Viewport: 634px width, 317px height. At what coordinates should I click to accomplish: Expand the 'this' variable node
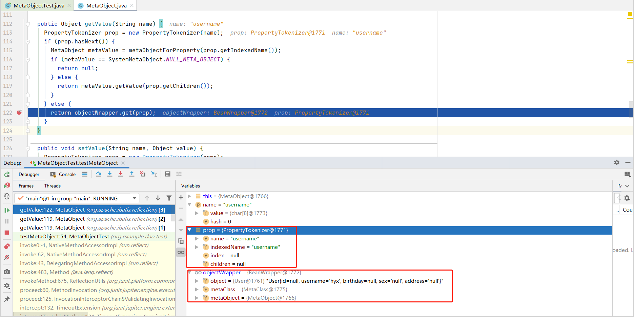[x=189, y=196]
